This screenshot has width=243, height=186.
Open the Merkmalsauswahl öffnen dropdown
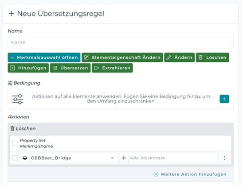point(44,57)
